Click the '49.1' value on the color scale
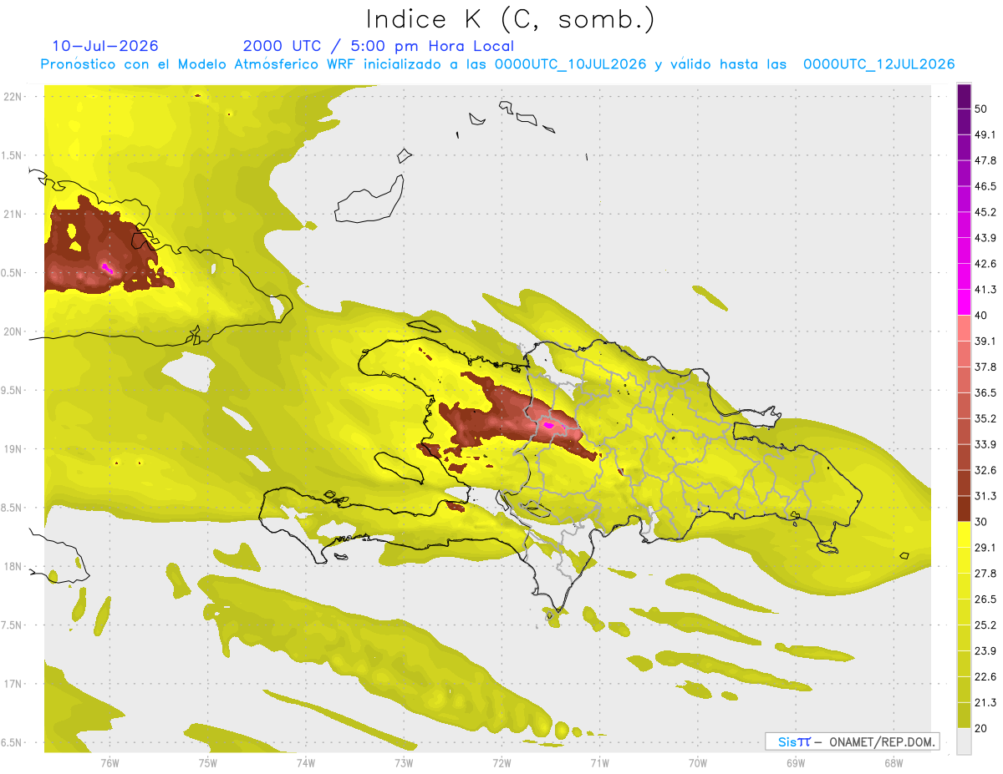This screenshot has height=774, width=1003. (x=986, y=134)
